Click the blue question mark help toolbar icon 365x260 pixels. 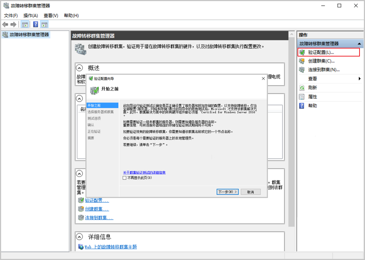[35, 24]
